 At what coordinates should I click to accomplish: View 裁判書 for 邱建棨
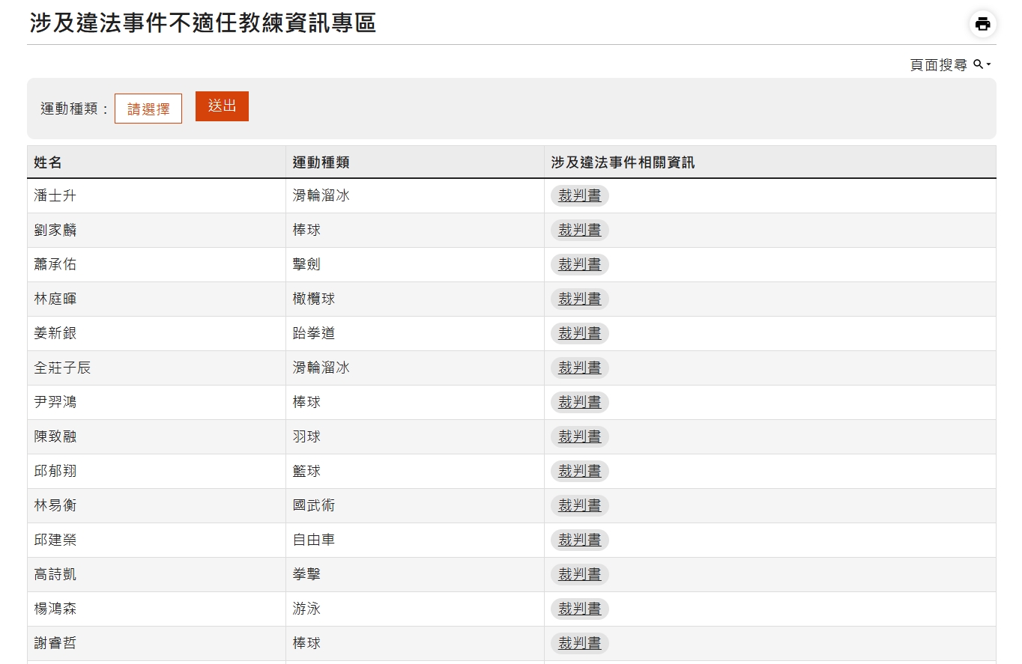coord(580,540)
